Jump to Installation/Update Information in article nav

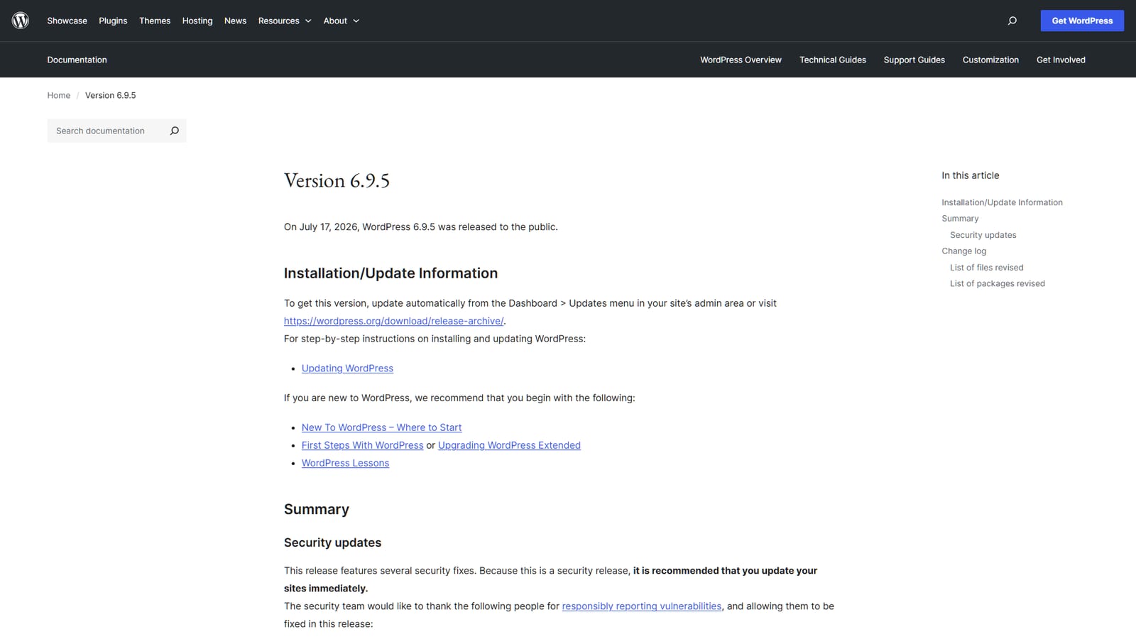(1002, 202)
